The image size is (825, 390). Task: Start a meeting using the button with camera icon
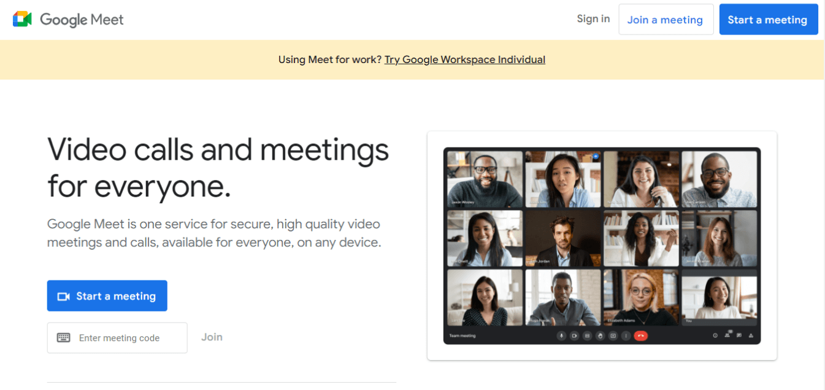[107, 296]
